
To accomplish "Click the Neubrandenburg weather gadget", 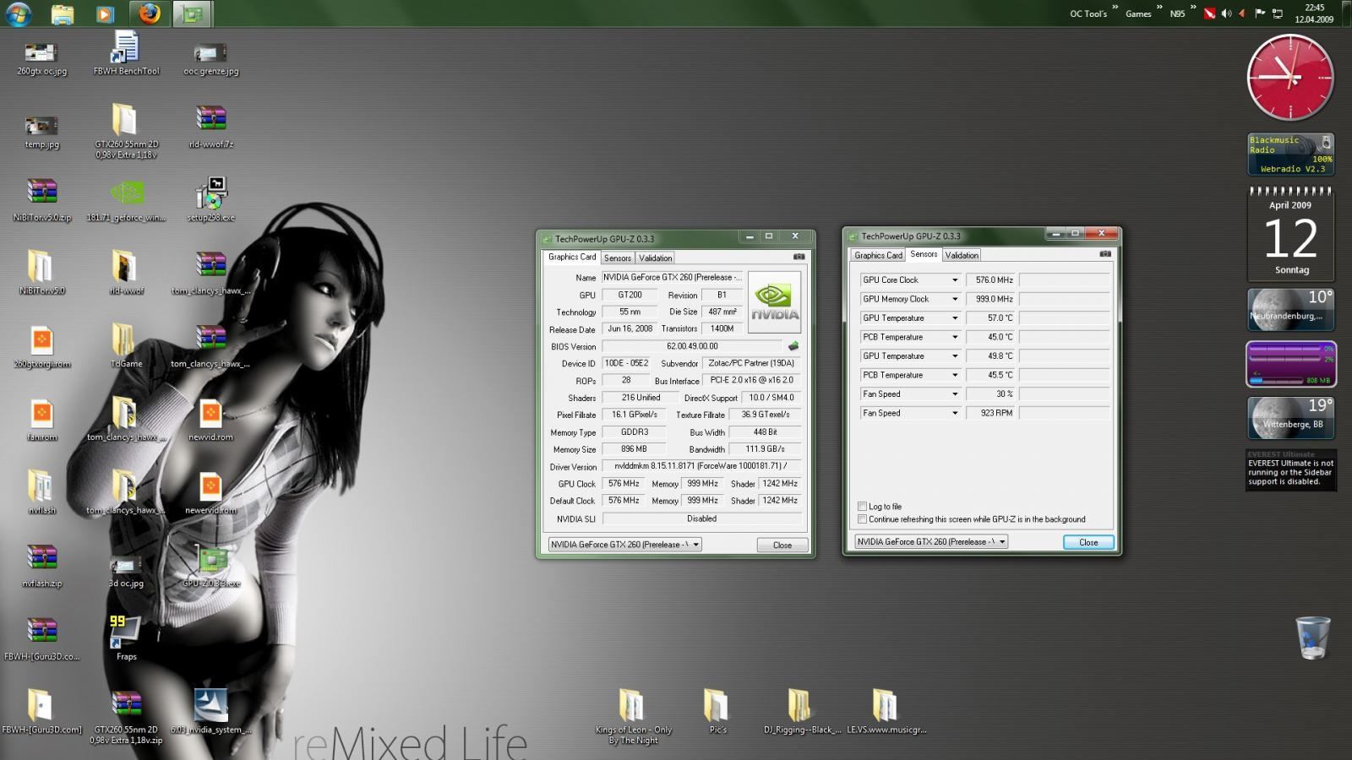I will [x=1291, y=309].
